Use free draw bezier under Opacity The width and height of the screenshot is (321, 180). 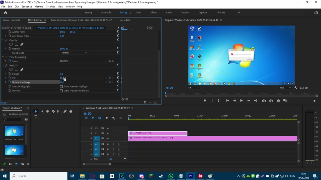click(22, 44)
